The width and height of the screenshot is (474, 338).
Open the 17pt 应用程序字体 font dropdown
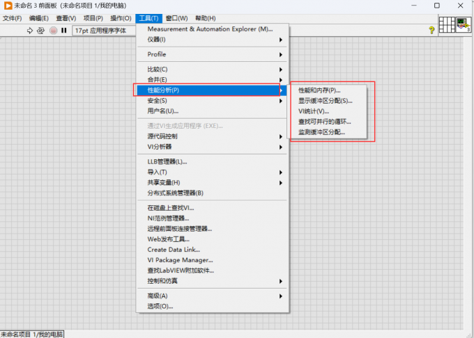point(104,31)
